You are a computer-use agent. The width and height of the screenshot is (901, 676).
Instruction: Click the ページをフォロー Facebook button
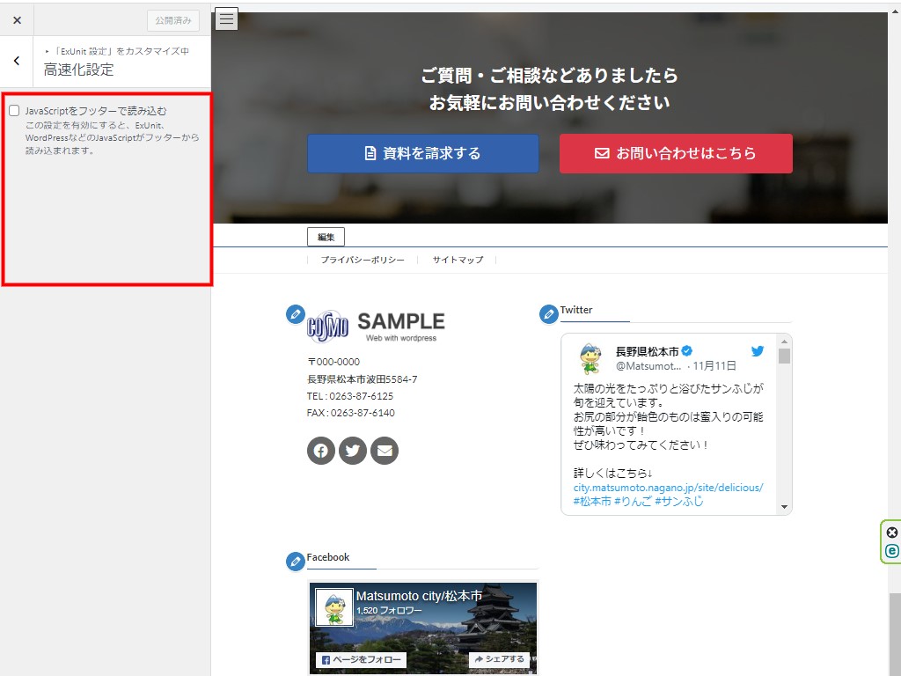coord(360,659)
